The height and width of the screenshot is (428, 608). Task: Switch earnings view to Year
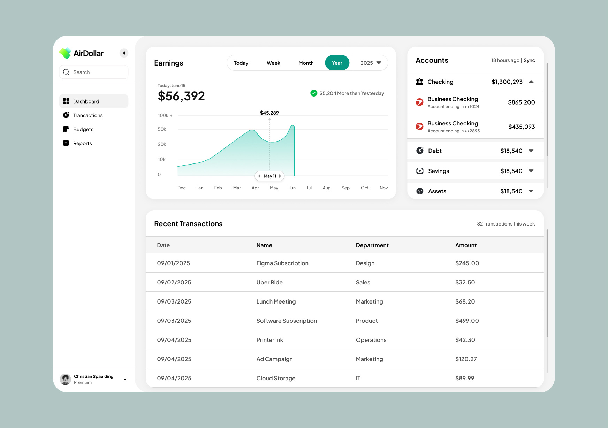pos(337,63)
